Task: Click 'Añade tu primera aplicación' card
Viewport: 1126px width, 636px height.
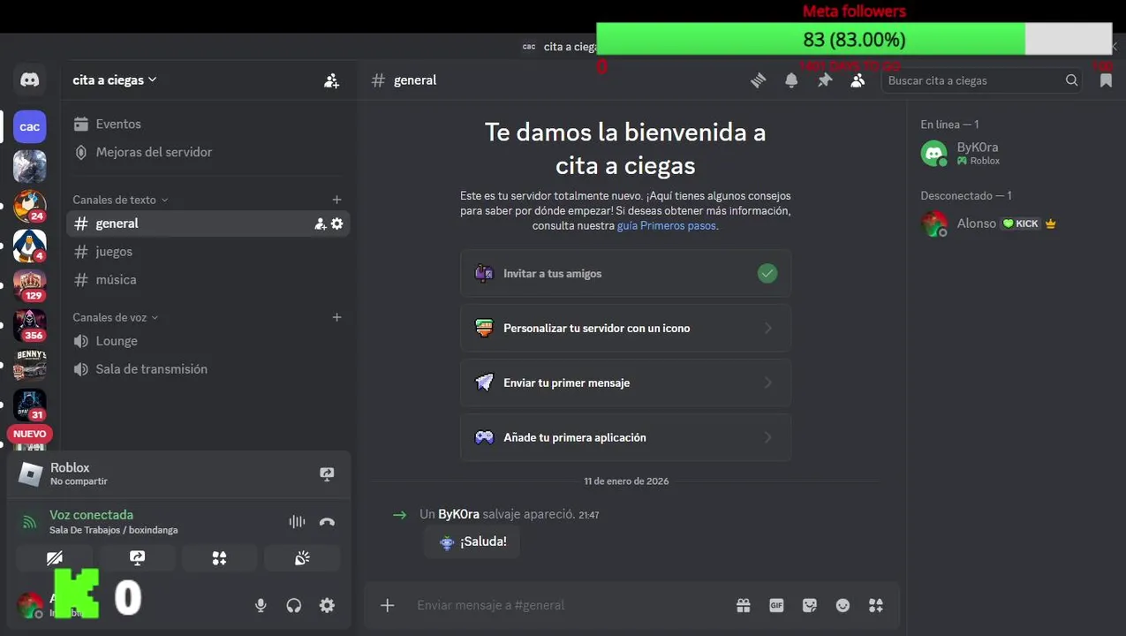Action: pos(625,438)
